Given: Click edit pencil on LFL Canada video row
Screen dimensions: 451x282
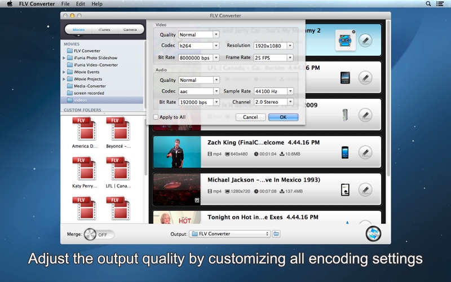Looking at the screenshot, I should pyautogui.click(x=365, y=78).
